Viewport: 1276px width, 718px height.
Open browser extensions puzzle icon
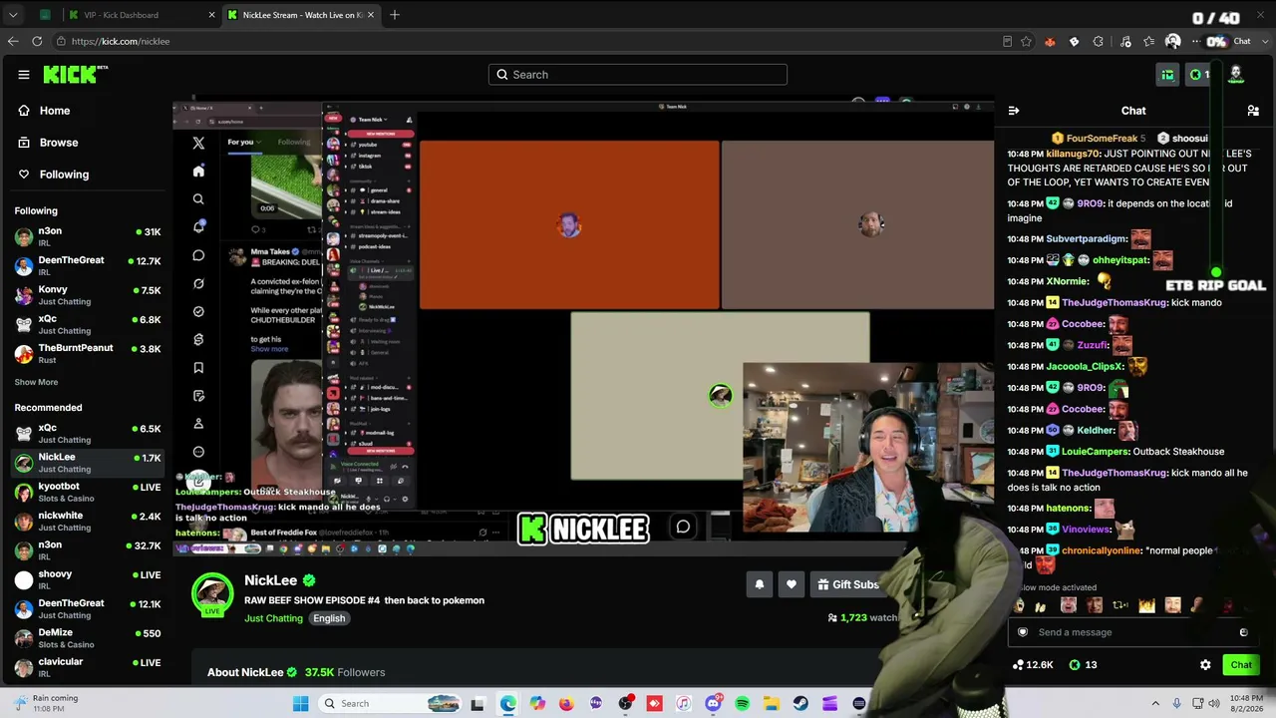1099,41
